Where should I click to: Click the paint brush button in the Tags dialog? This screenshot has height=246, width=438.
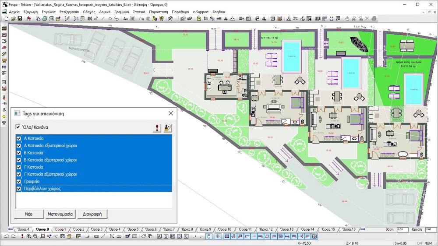point(168,128)
